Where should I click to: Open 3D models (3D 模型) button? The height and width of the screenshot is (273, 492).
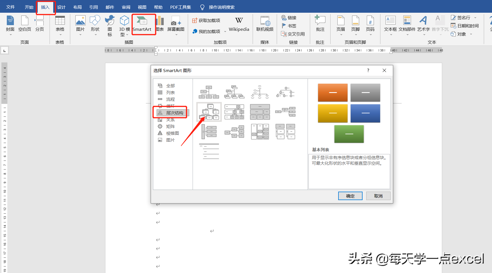pyautogui.click(x=124, y=26)
